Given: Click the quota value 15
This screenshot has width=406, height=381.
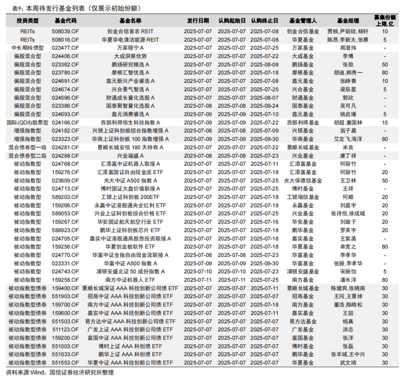Looking at the screenshot, I should coord(385,123).
